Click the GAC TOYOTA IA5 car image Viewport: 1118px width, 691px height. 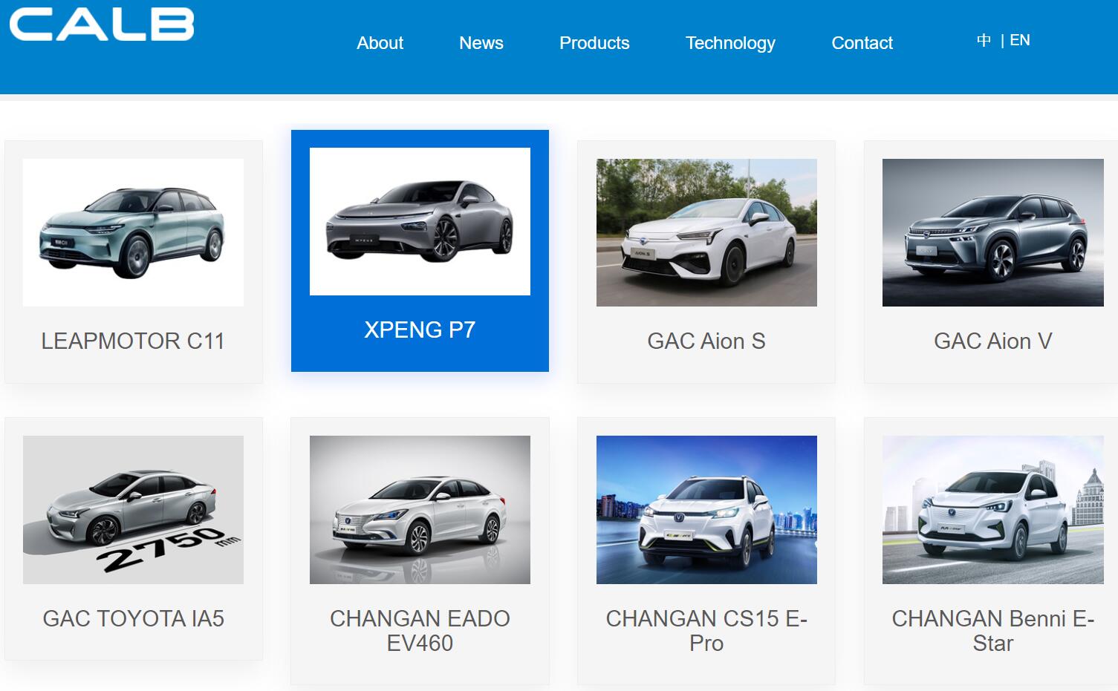134,510
